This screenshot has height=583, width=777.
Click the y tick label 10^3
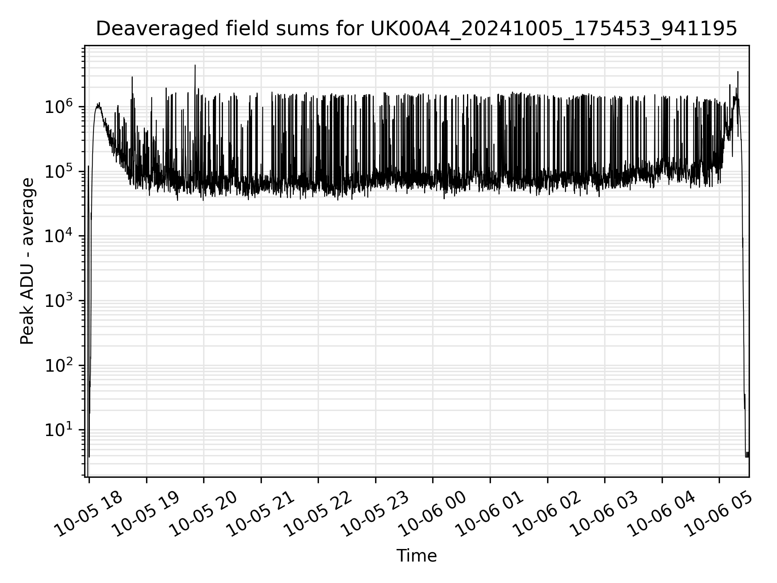[59, 300]
